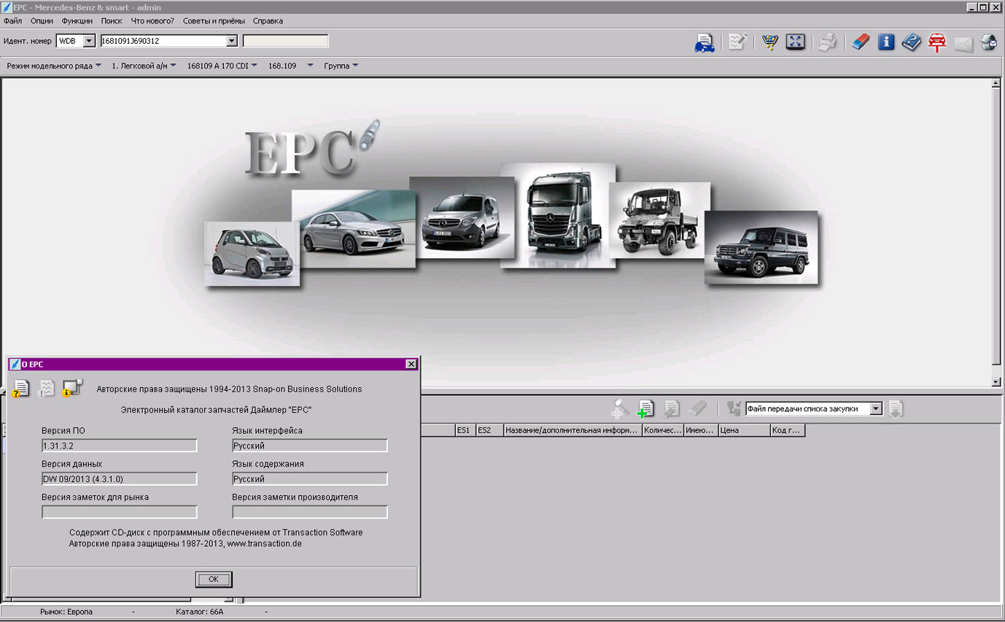Open '1. Легковой а/м' dropdown
Screen dimensions: 1005x622
coord(144,66)
